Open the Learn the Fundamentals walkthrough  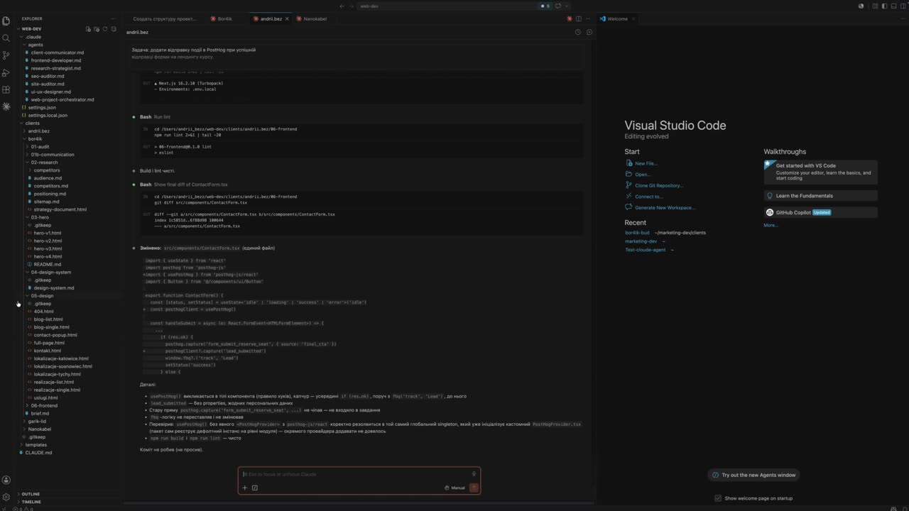click(x=820, y=196)
